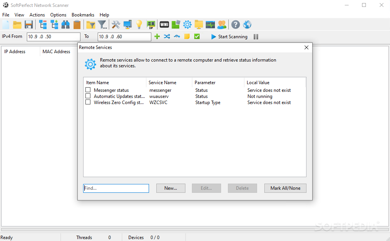This screenshot has width=390, height=241.
Task: Open the File menu
Action: point(6,15)
